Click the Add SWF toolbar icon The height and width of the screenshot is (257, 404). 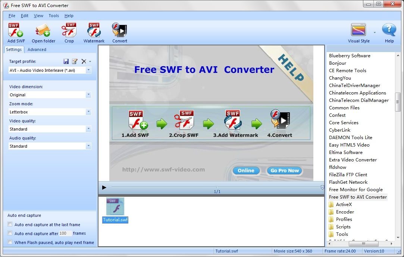(x=16, y=30)
